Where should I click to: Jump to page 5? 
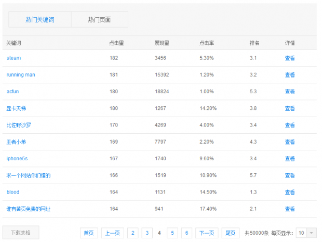[172, 233]
